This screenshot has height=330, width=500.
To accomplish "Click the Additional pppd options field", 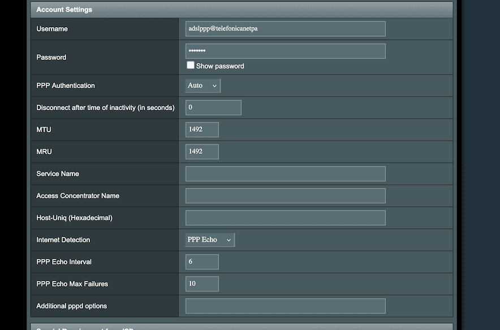I will point(285,306).
